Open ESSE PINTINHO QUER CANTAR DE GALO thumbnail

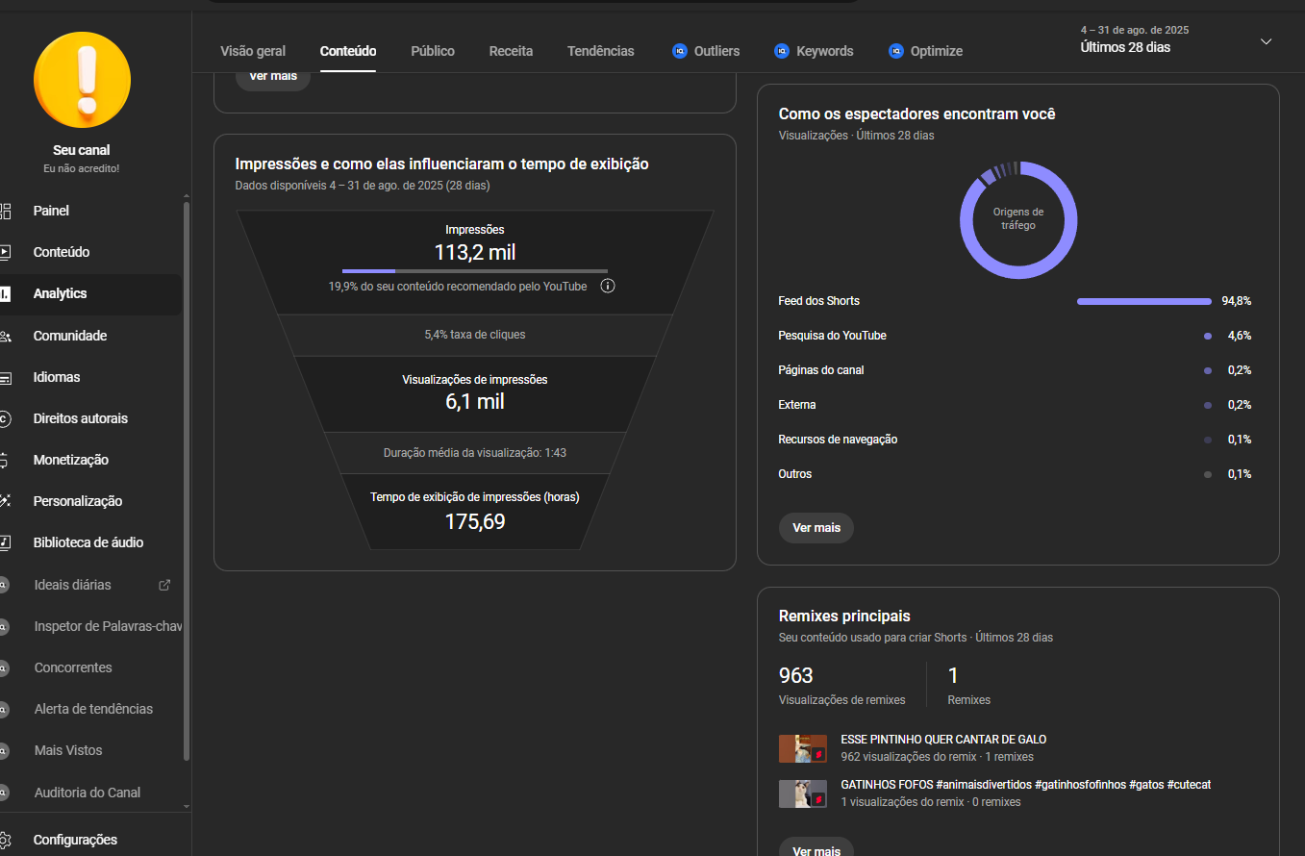[802, 748]
